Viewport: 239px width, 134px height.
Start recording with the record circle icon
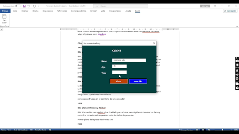click(237, 65)
